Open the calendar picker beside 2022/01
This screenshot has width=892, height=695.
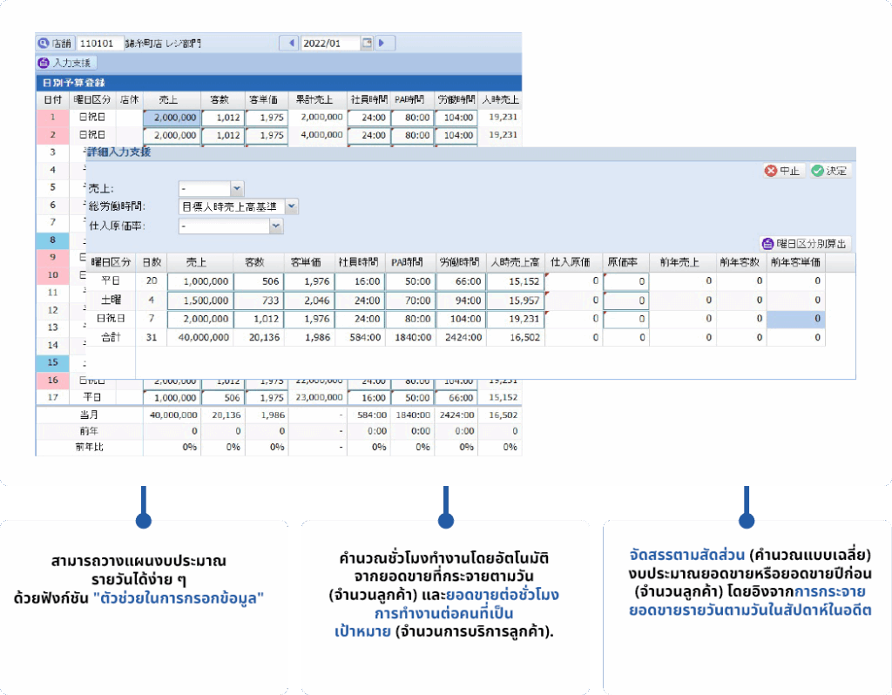point(367,43)
